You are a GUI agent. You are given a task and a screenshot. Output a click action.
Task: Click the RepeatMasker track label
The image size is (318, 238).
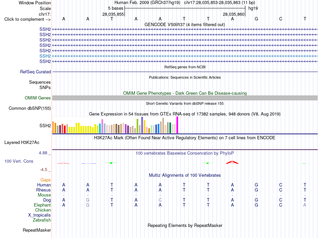(37, 230)
